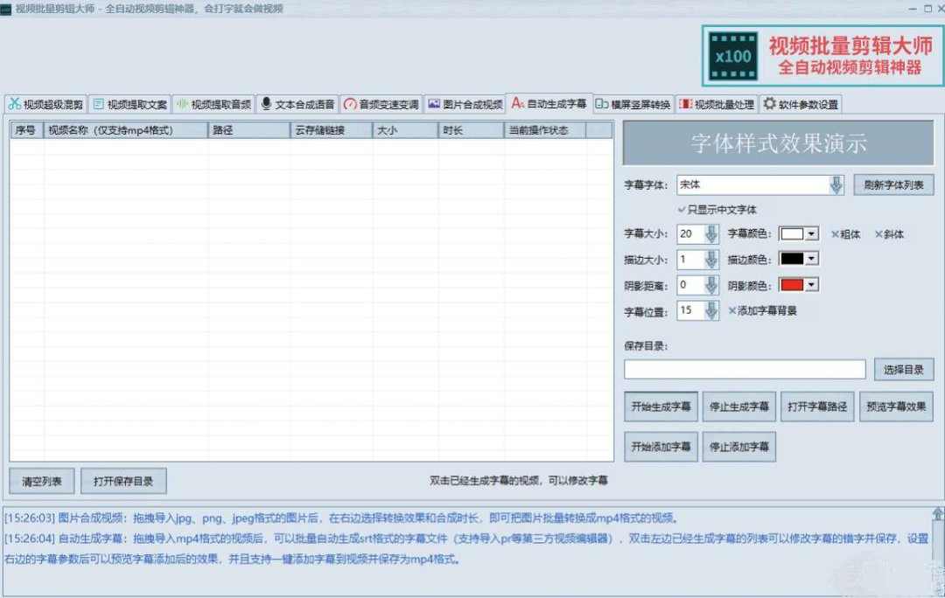This screenshot has height=598, width=945.
Task: Toggle the 只显示中文字体 checkbox
Action: coord(682,210)
